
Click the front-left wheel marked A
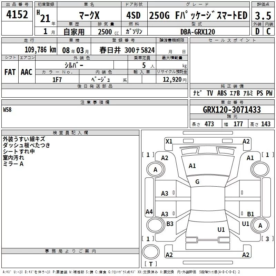point(156,169)
